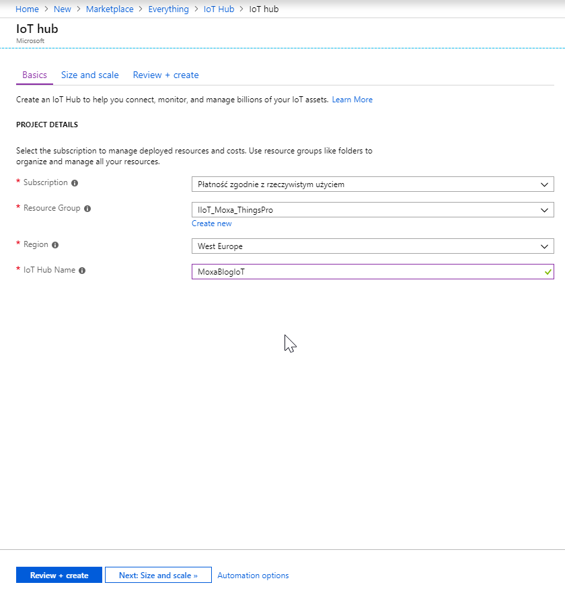Navigate to Marketplace breadcrumb link
The width and height of the screenshot is (565, 593).
tap(110, 9)
